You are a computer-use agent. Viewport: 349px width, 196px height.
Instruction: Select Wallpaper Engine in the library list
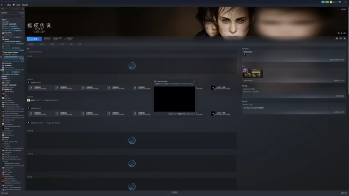coord(12,70)
